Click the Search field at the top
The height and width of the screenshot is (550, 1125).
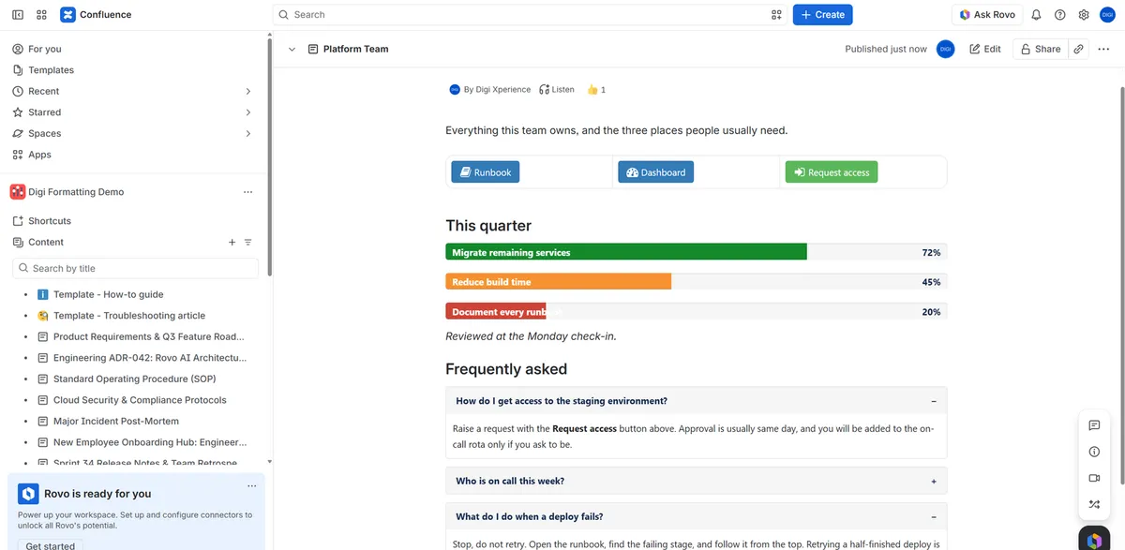coord(531,15)
